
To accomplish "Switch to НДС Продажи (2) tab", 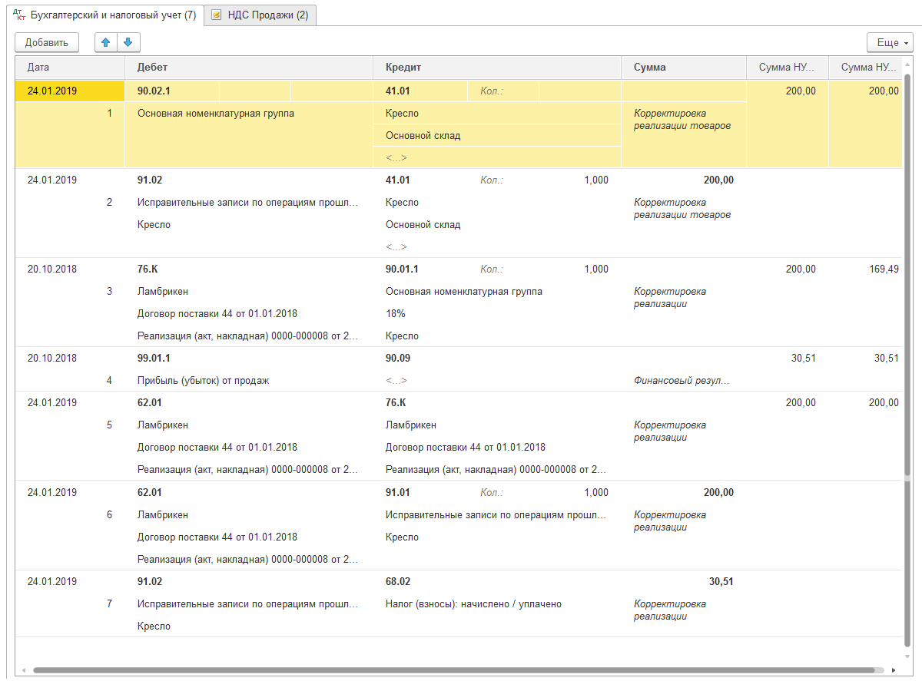I will point(260,15).
